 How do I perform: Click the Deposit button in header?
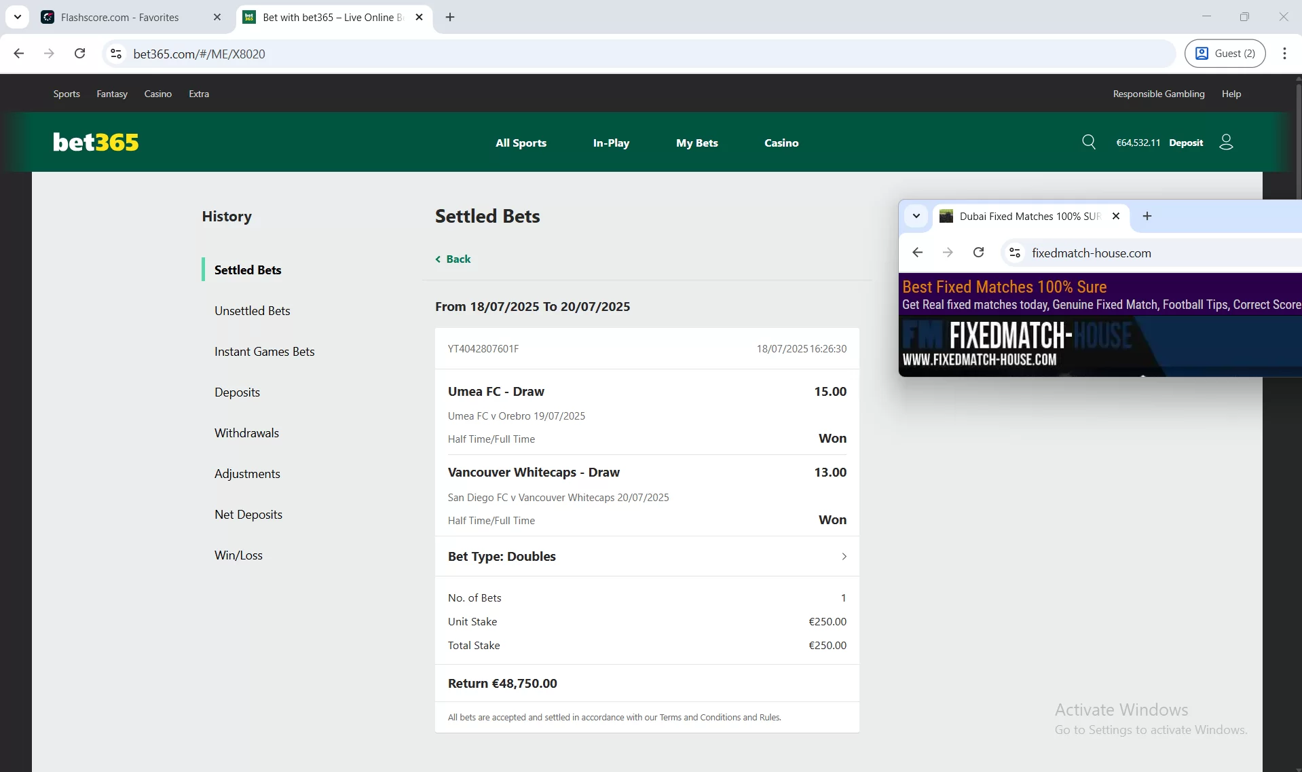tap(1185, 142)
